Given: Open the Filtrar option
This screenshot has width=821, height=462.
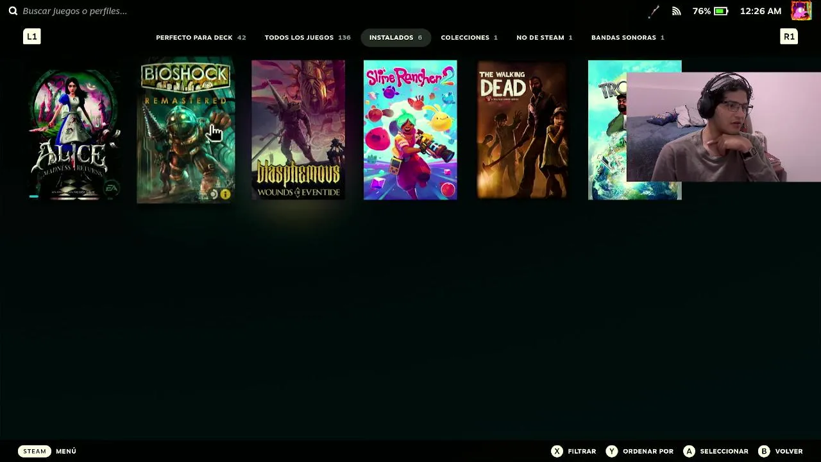Looking at the screenshot, I should click(x=582, y=451).
